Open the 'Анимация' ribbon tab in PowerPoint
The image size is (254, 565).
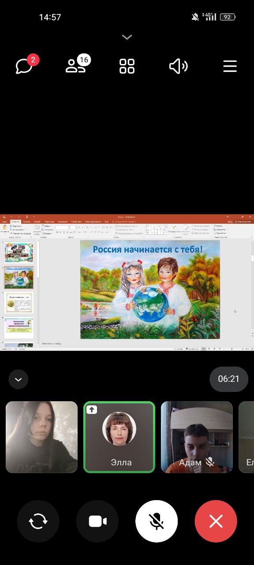(63, 222)
